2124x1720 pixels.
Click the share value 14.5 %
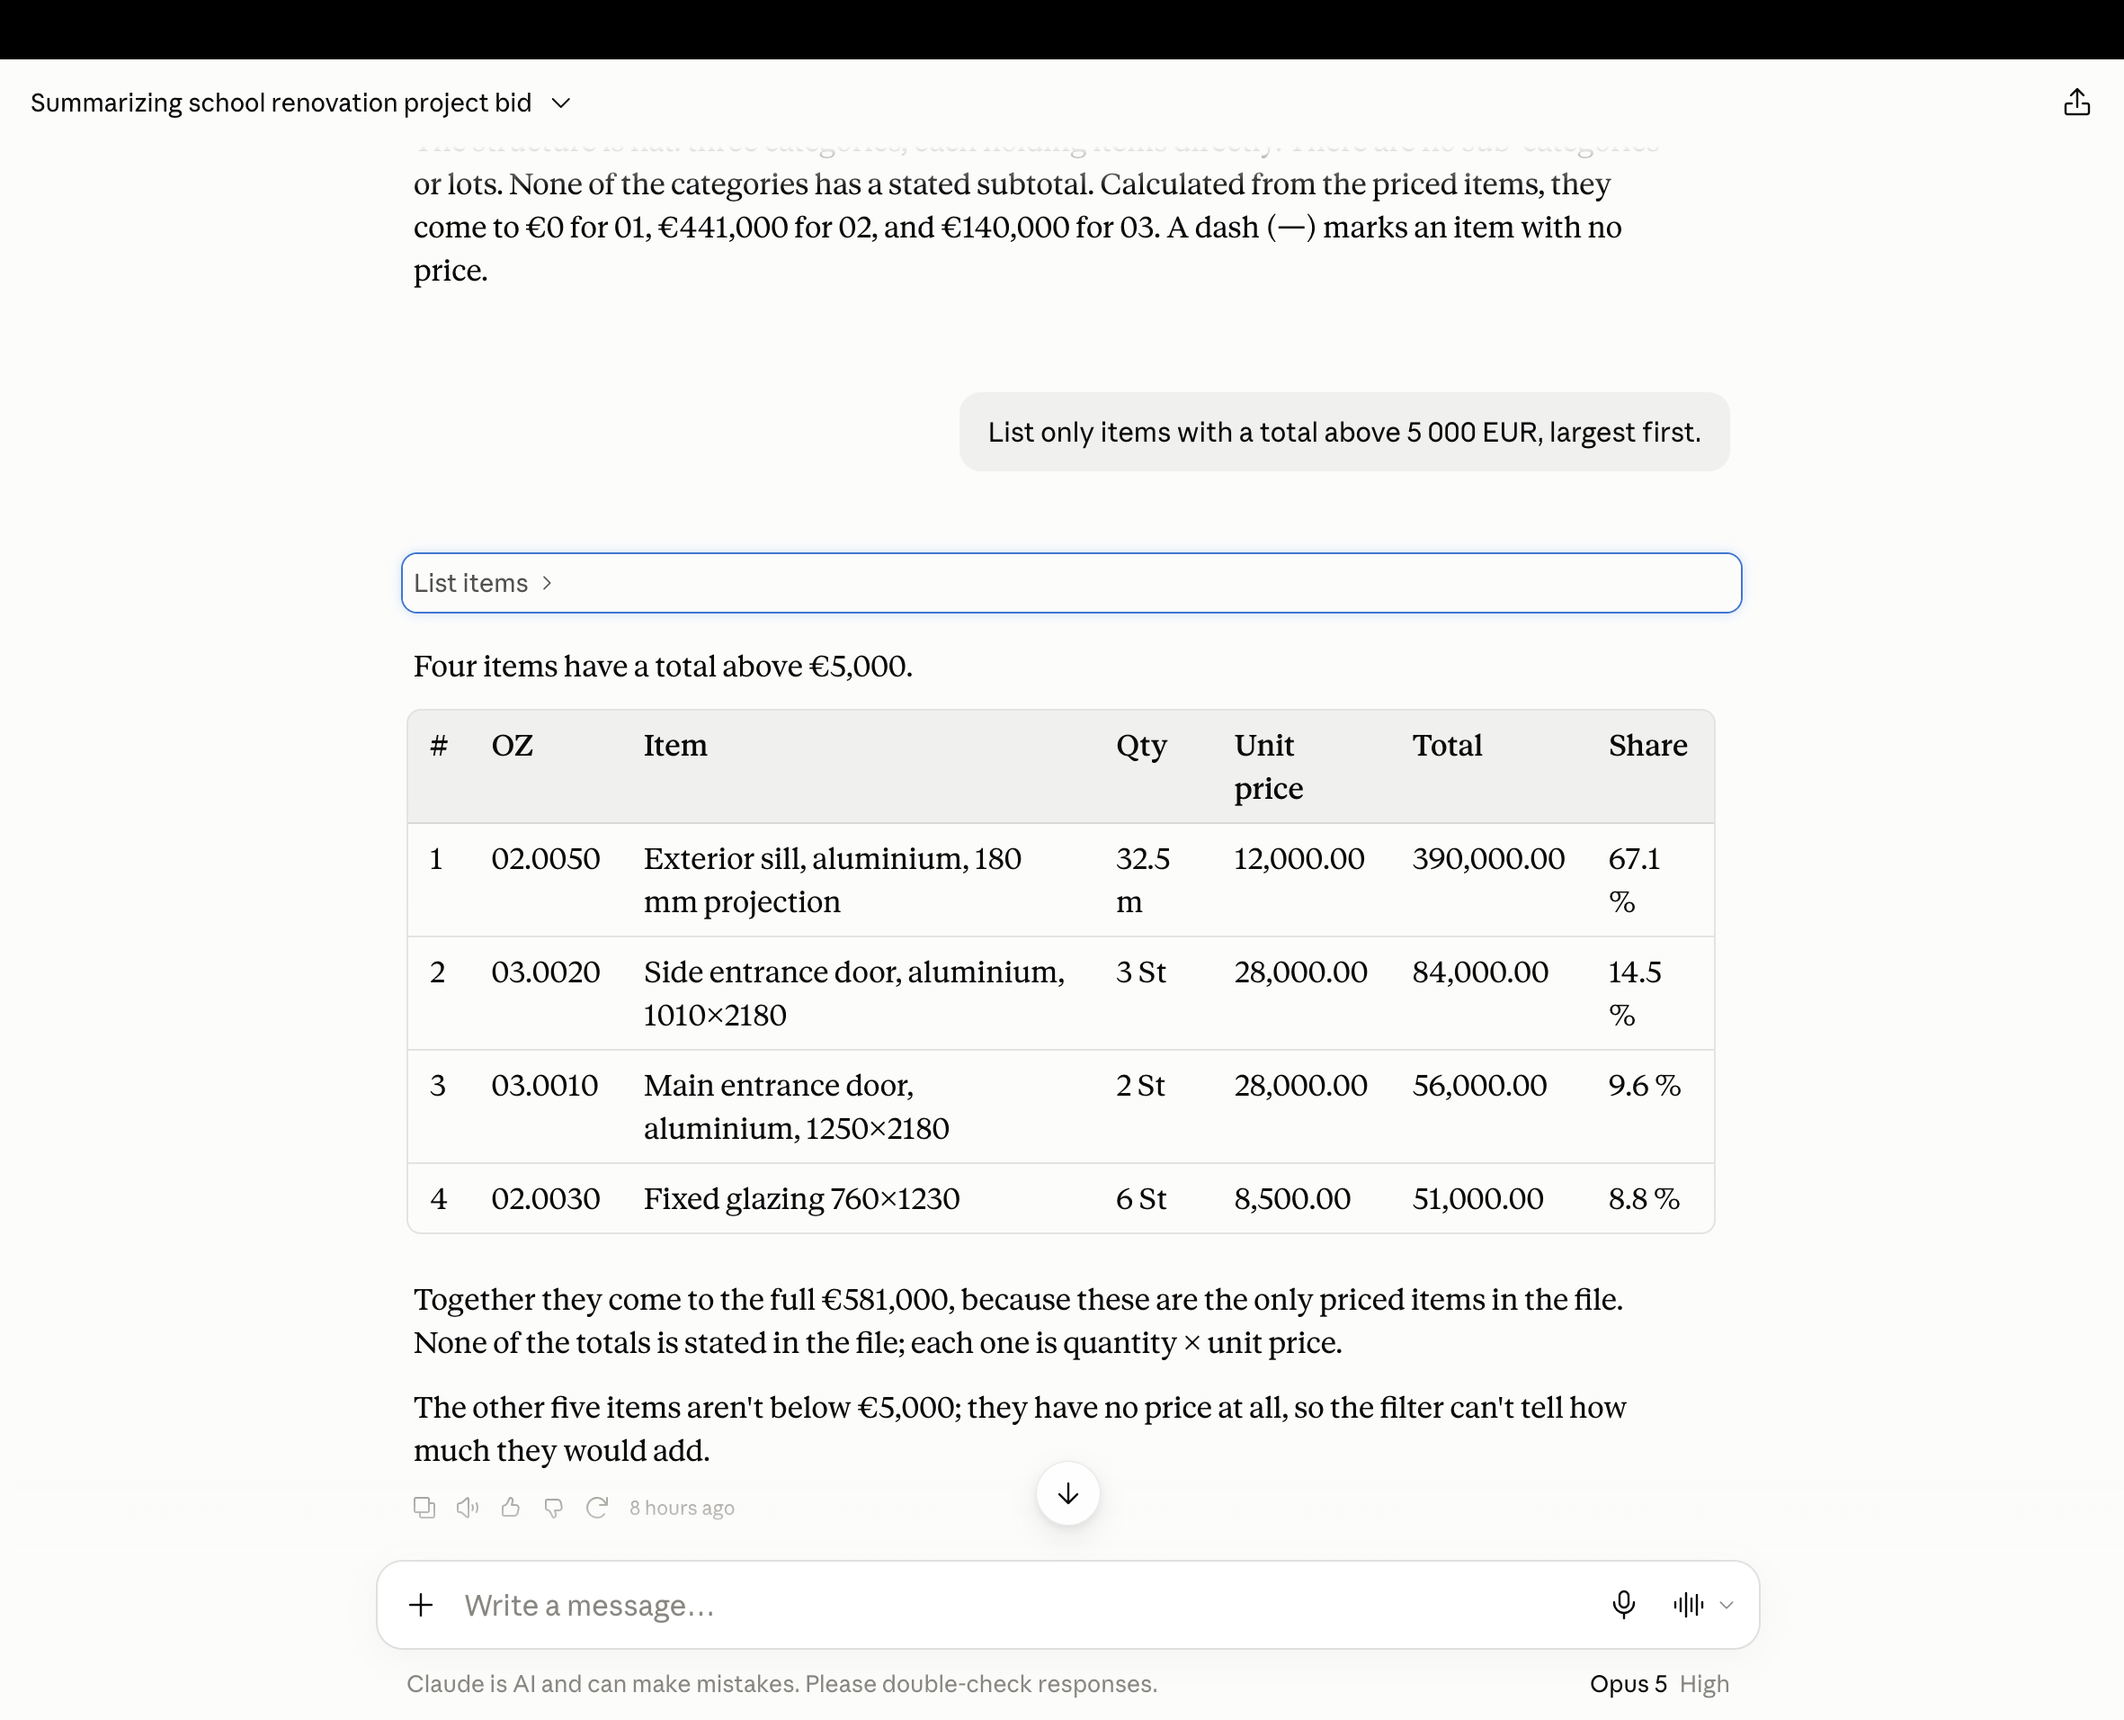(1635, 993)
